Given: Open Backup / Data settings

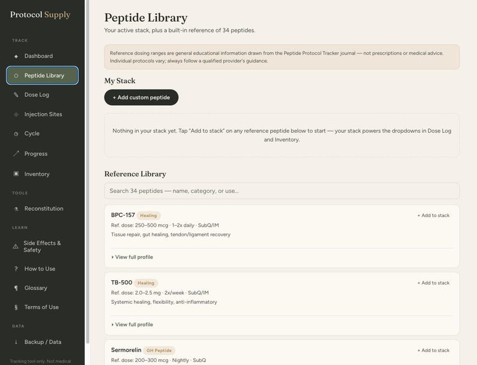Looking at the screenshot, I should tap(42, 342).
